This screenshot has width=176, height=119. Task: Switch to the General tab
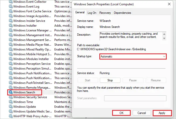pyautogui.click(x=80, y=12)
